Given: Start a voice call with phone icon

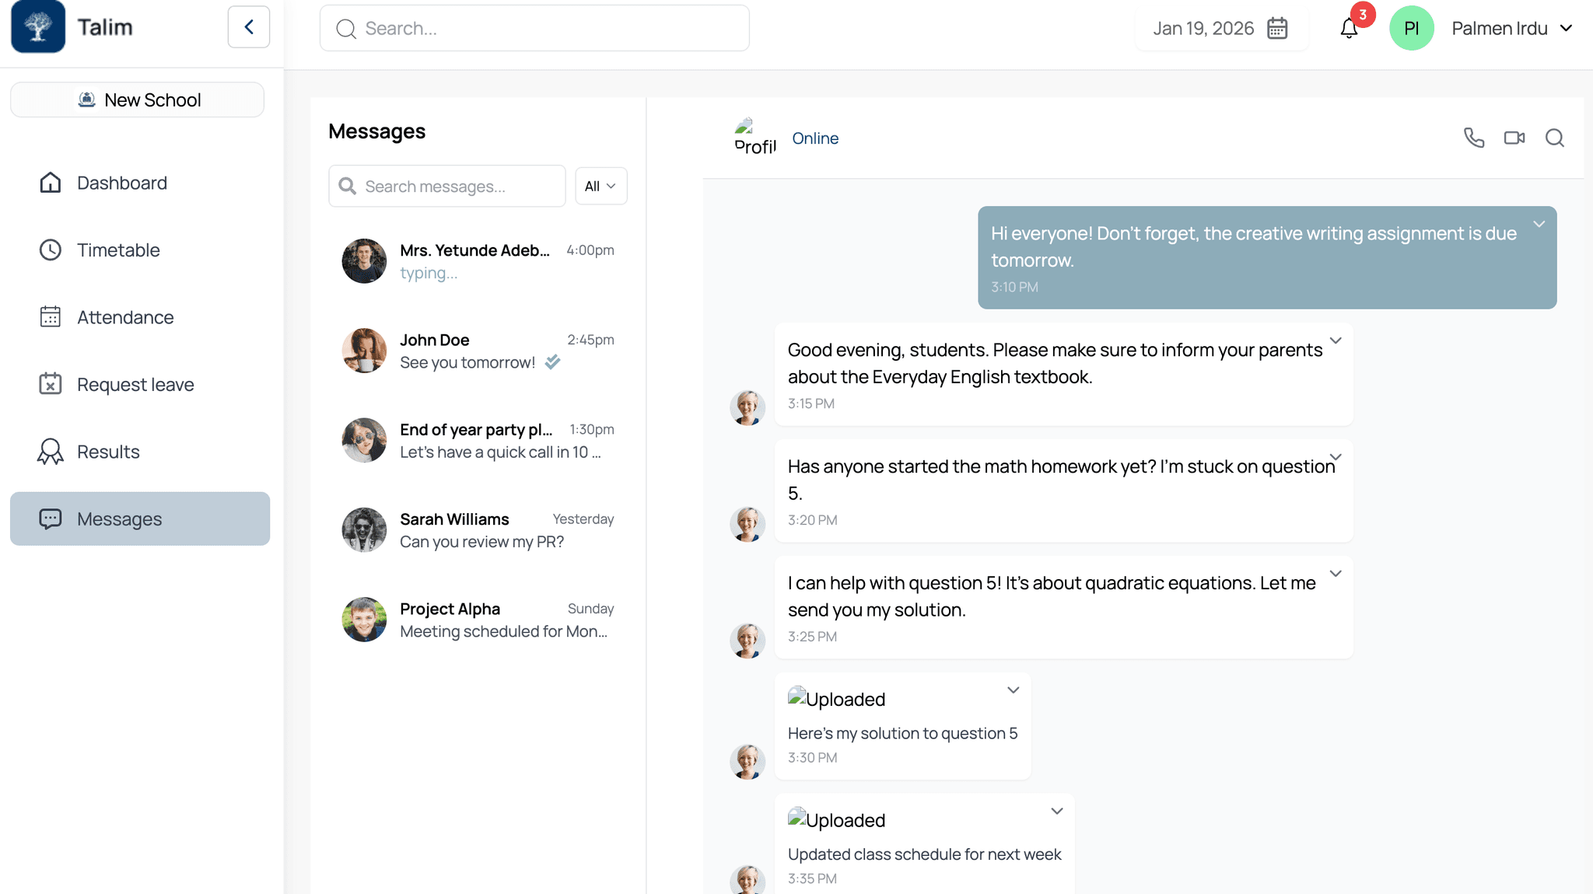Looking at the screenshot, I should tap(1473, 138).
